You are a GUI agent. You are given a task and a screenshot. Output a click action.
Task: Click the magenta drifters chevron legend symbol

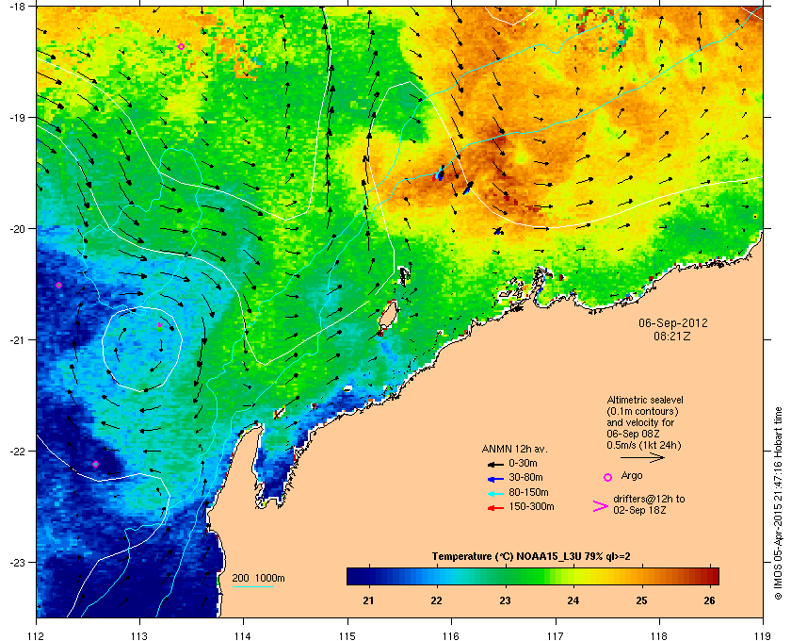pyautogui.click(x=601, y=506)
